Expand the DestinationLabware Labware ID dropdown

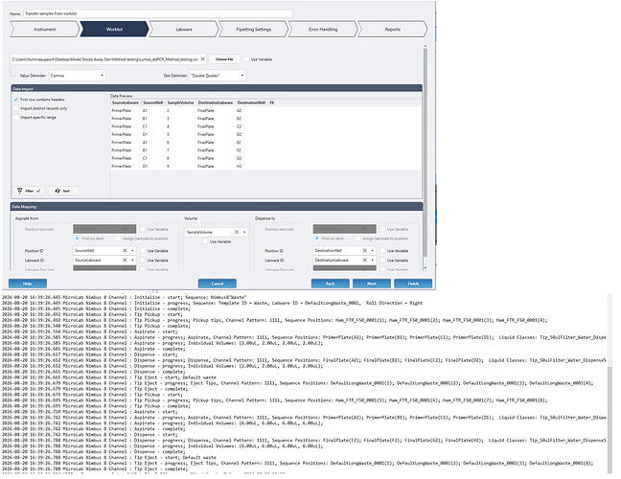372,260
